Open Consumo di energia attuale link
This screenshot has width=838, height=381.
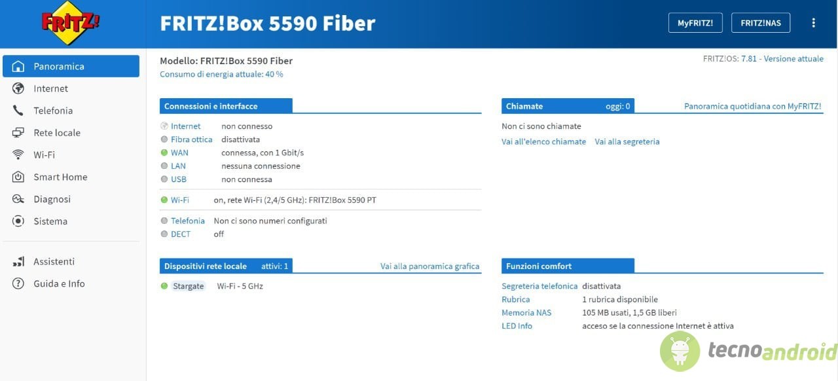(221, 74)
